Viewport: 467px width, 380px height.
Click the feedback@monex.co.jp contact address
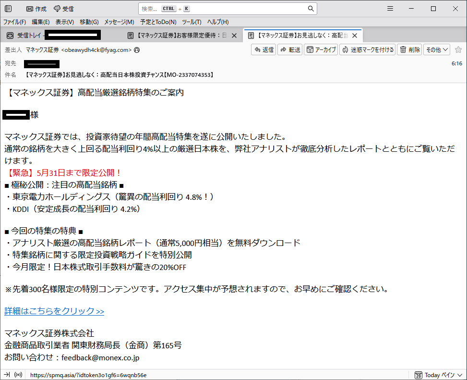click(x=100, y=357)
